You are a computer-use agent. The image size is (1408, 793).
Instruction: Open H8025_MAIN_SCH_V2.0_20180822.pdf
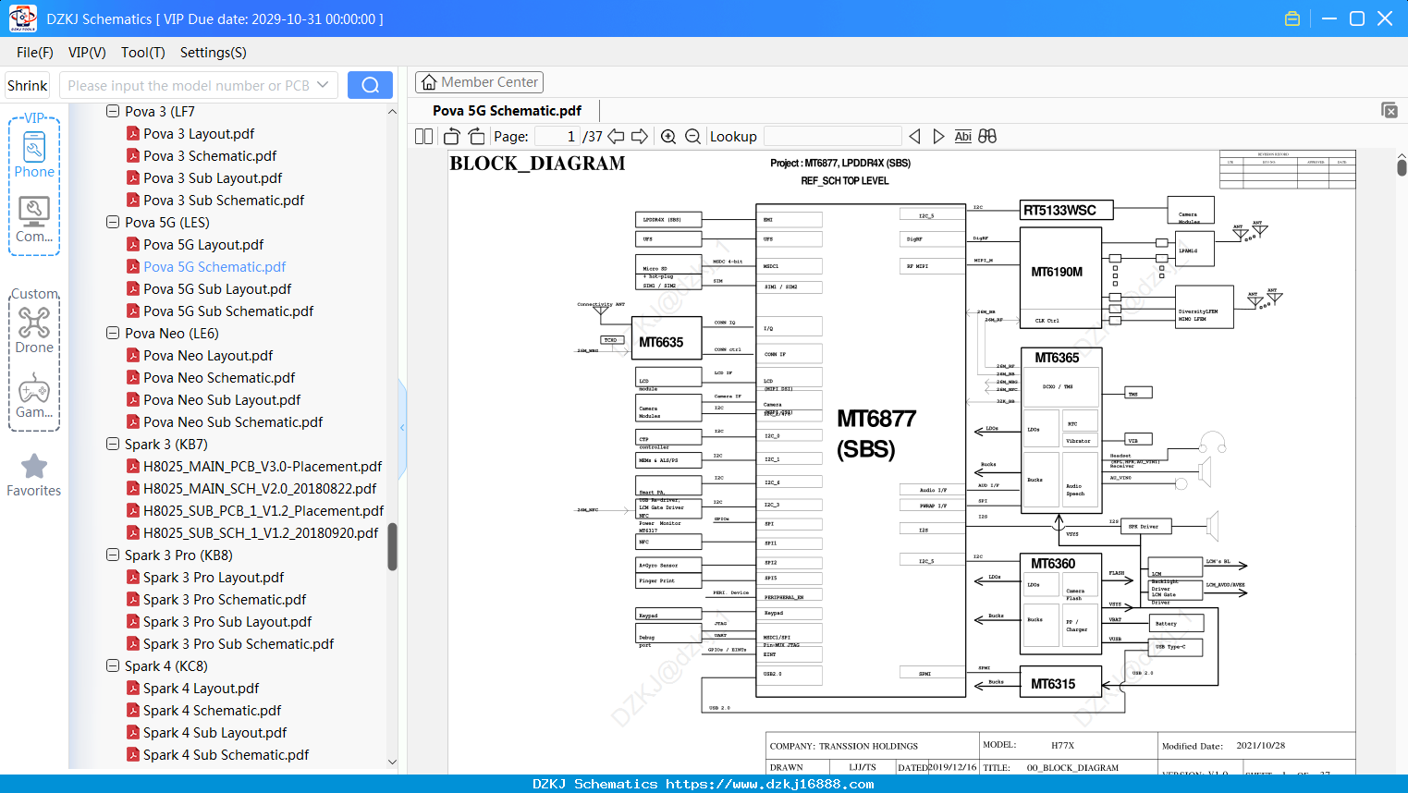click(x=260, y=488)
